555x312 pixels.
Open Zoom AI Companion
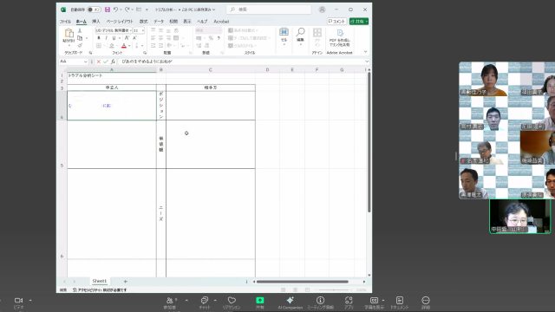290,301
